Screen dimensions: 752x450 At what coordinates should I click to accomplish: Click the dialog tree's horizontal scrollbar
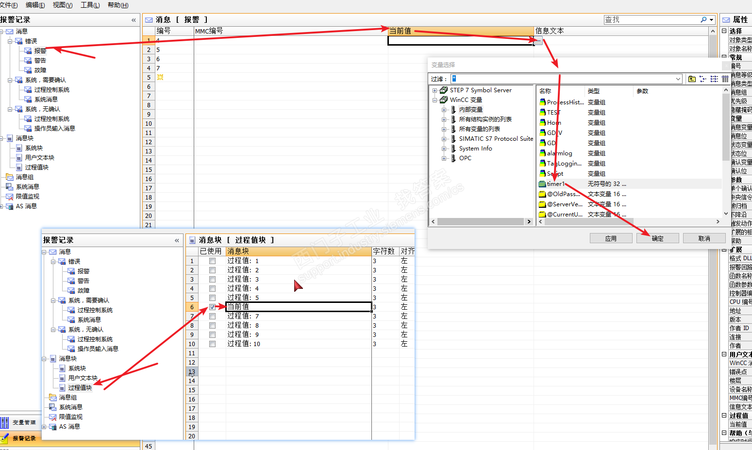pyautogui.click(x=481, y=221)
